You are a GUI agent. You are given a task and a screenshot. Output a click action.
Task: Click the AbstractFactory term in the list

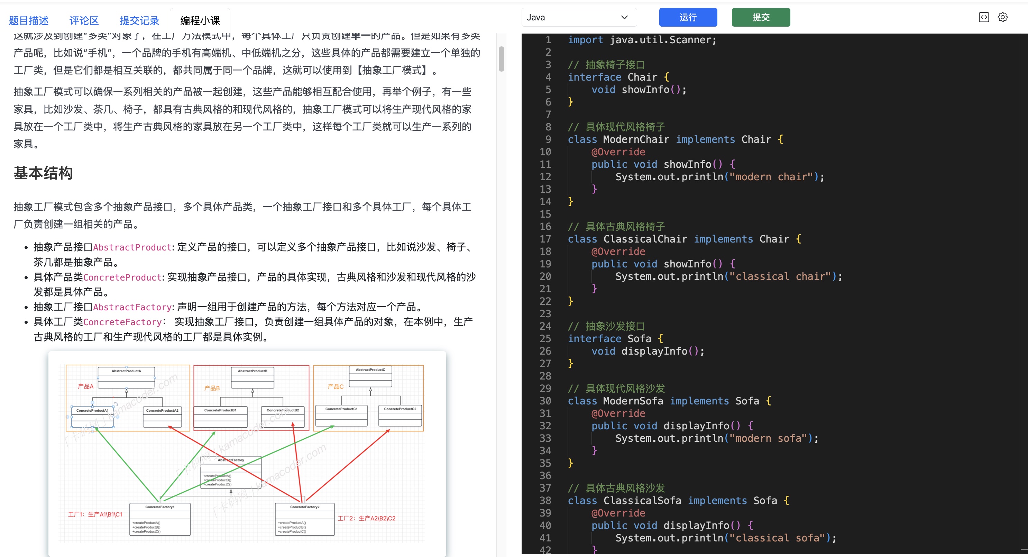click(132, 307)
